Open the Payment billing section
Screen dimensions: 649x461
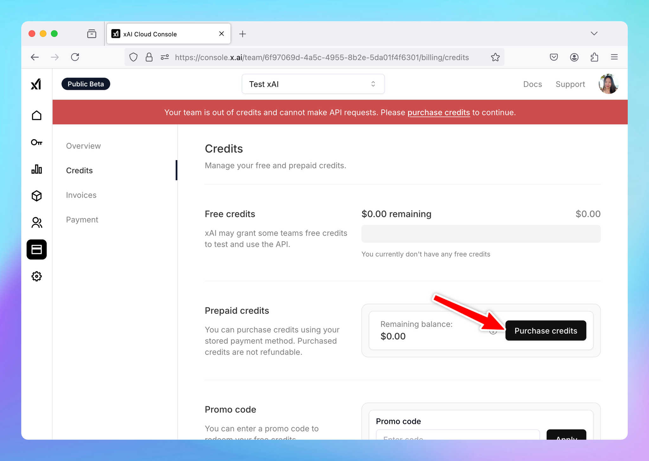click(82, 220)
